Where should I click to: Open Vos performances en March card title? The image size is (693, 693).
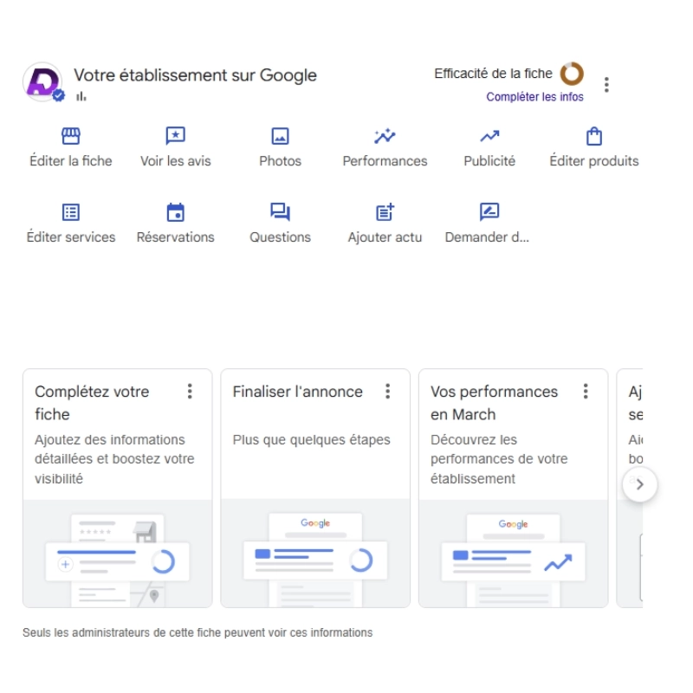coord(494,403)
